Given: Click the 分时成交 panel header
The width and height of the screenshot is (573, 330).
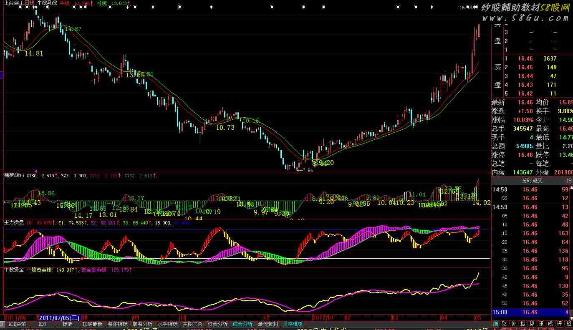Looking at the screenshot, I should (x=532, y=181).
